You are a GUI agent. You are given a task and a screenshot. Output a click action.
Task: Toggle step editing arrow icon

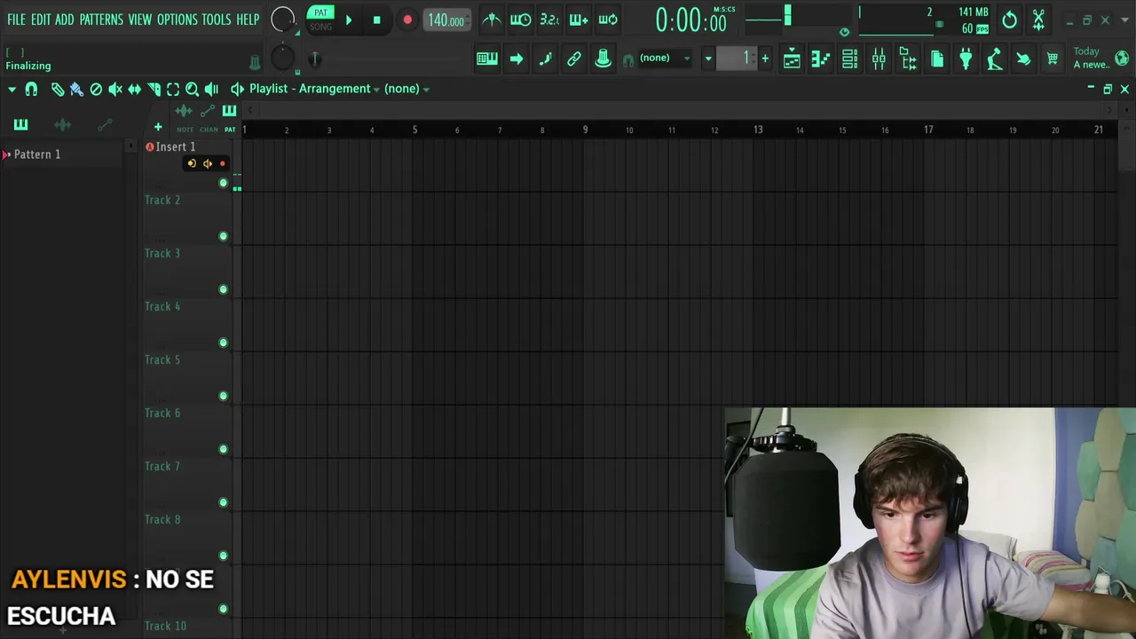pyautogui.click(x=517, y=59)
